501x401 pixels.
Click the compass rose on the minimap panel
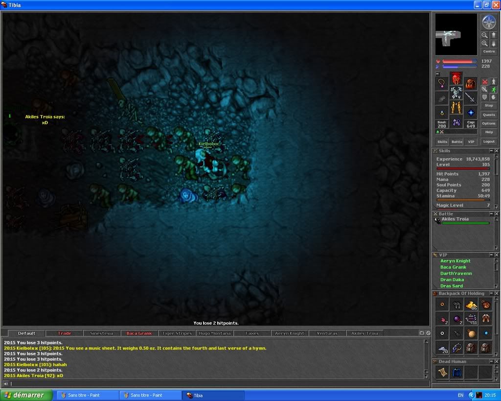pyautogui.click(x=489, y=22)
